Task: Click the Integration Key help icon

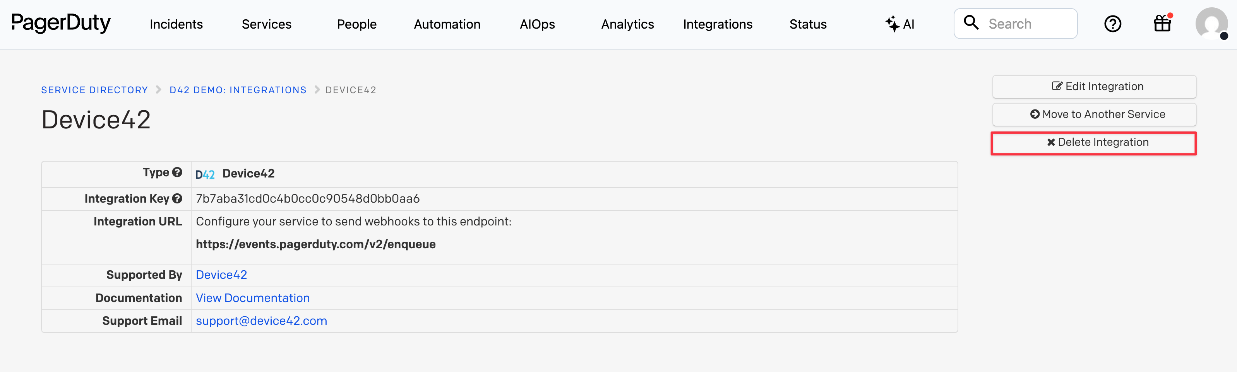Action: [177, 199]
